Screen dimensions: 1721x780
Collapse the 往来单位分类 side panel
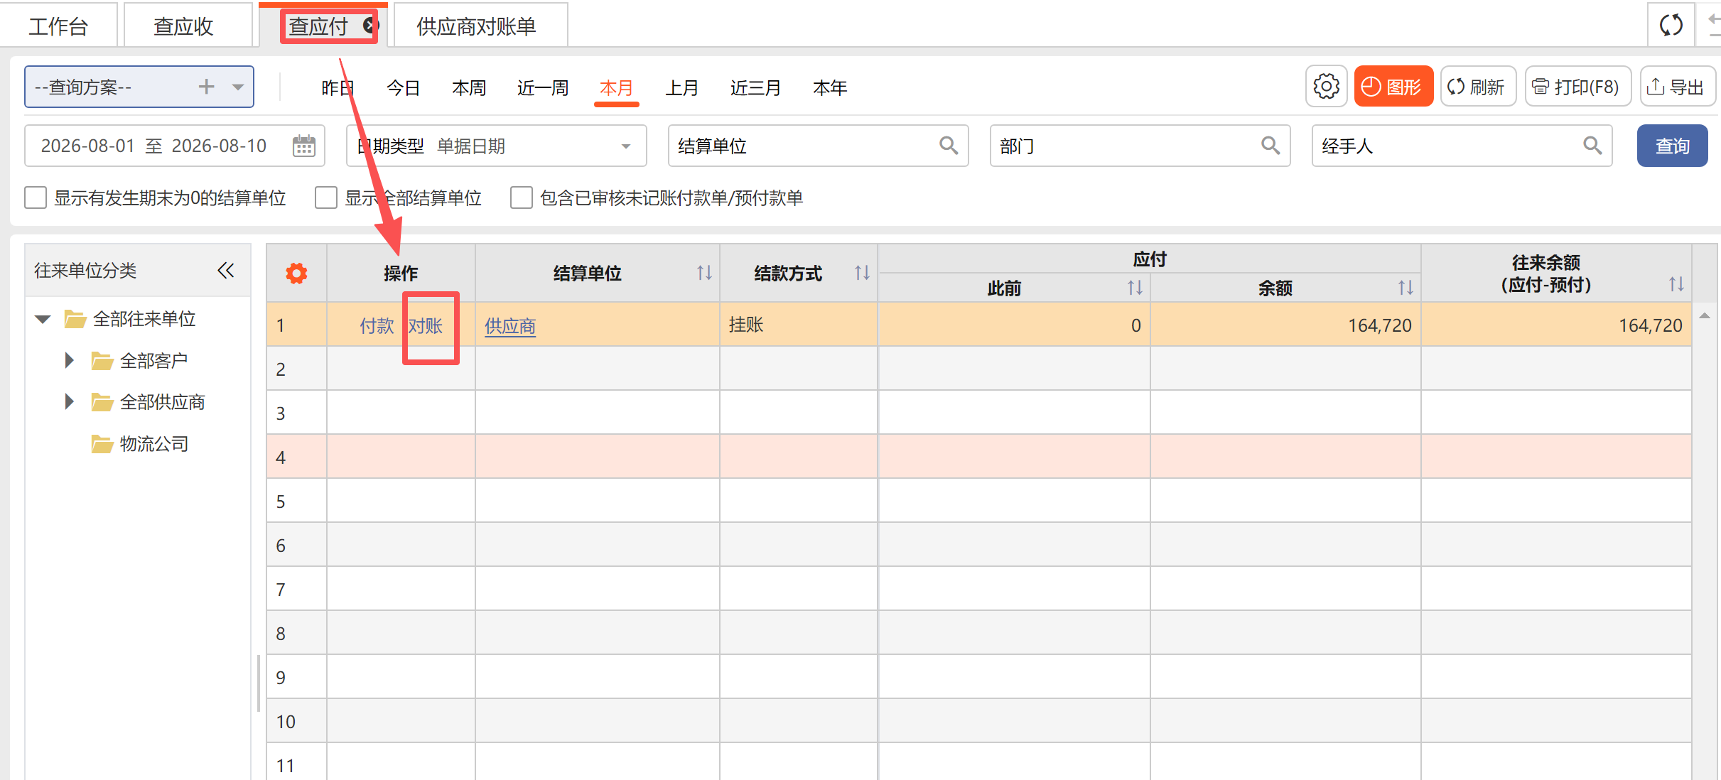pyautogui.click(x=226, y=271)
